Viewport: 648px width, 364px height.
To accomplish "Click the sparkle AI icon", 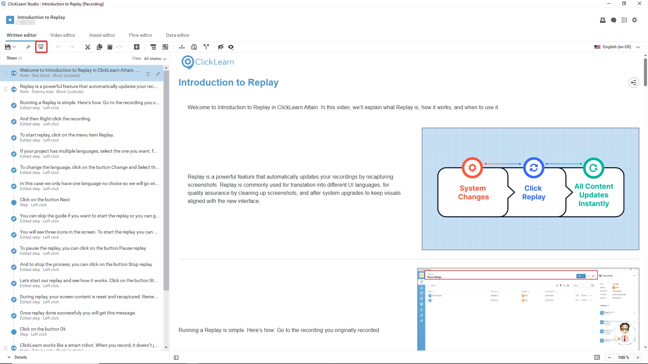I will pyautogui.click(x=28, y=47).
